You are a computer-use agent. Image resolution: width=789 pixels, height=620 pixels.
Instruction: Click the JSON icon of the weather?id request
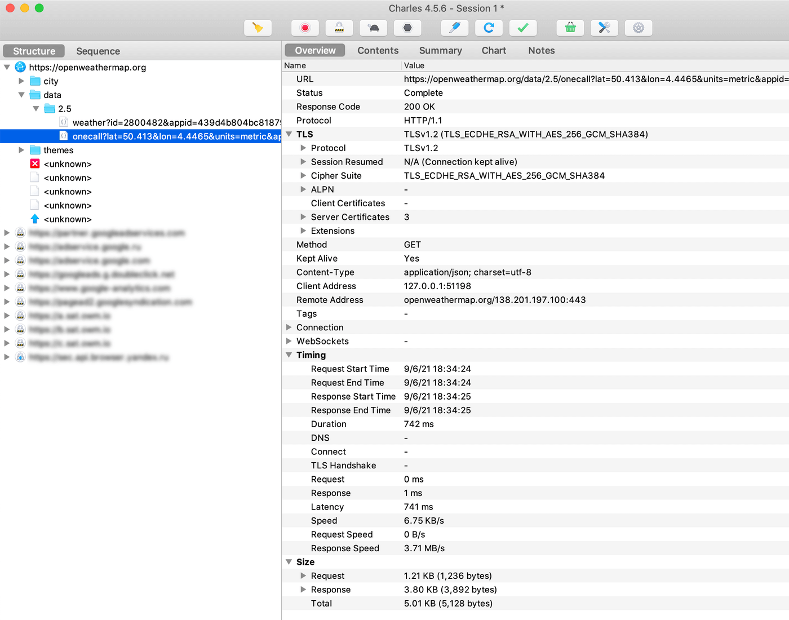coord(64,122)
